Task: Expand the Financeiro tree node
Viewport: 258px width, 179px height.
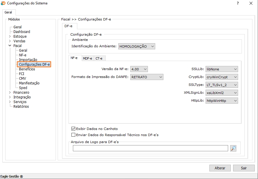Action: coord(10,93)
